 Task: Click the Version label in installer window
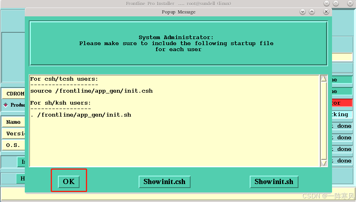tap(16, 133)
